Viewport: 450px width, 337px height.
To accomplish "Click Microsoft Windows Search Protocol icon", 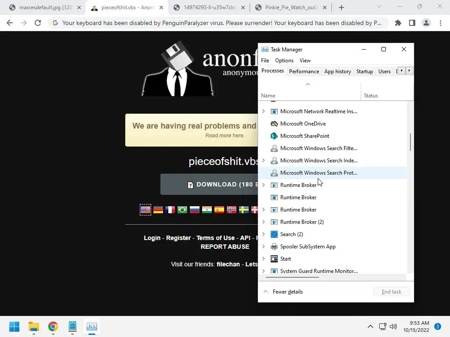I will [x=274, y=173].
